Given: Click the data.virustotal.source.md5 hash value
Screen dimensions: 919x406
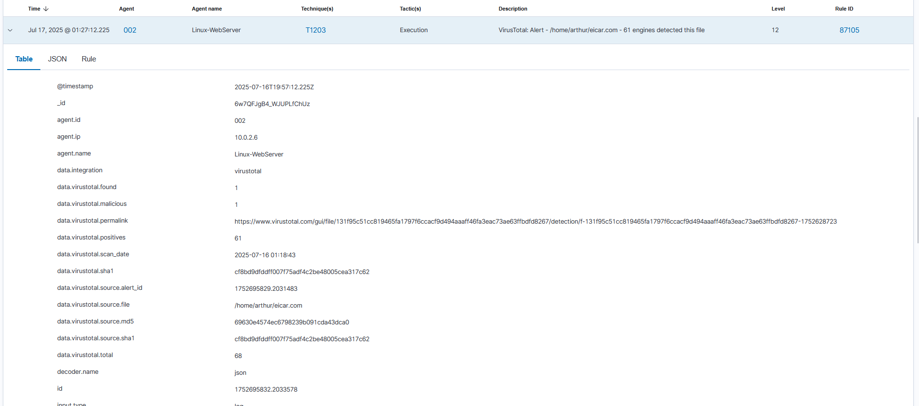Looking at the screenshot, I should click(x=292, y=322).
